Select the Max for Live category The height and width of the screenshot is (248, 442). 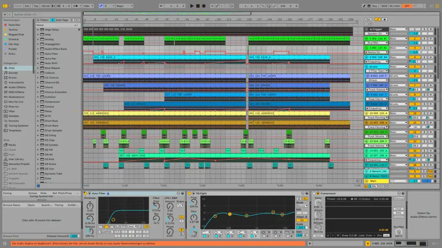[x=16, y=102]
